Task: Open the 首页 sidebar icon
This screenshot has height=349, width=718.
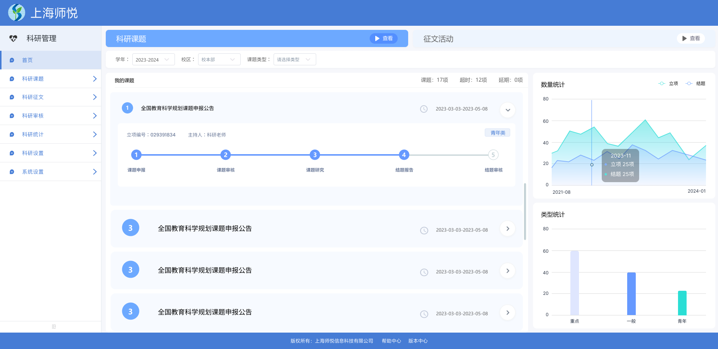Action: [12, 60]
